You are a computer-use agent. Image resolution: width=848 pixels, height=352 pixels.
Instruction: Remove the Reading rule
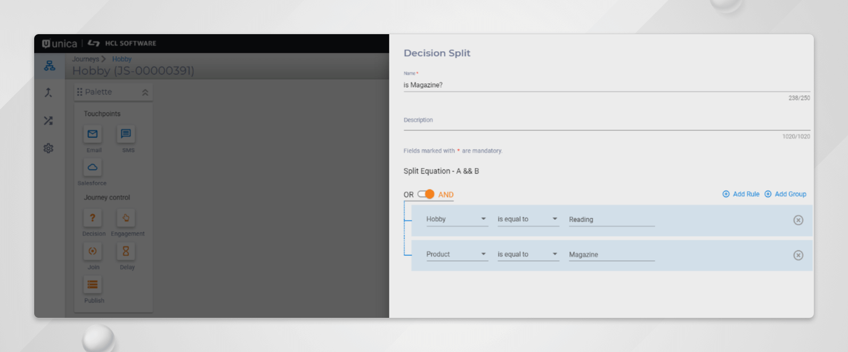[798, 220]
